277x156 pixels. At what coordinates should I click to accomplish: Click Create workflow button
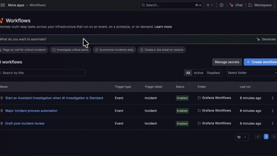[x=261, y=62]
